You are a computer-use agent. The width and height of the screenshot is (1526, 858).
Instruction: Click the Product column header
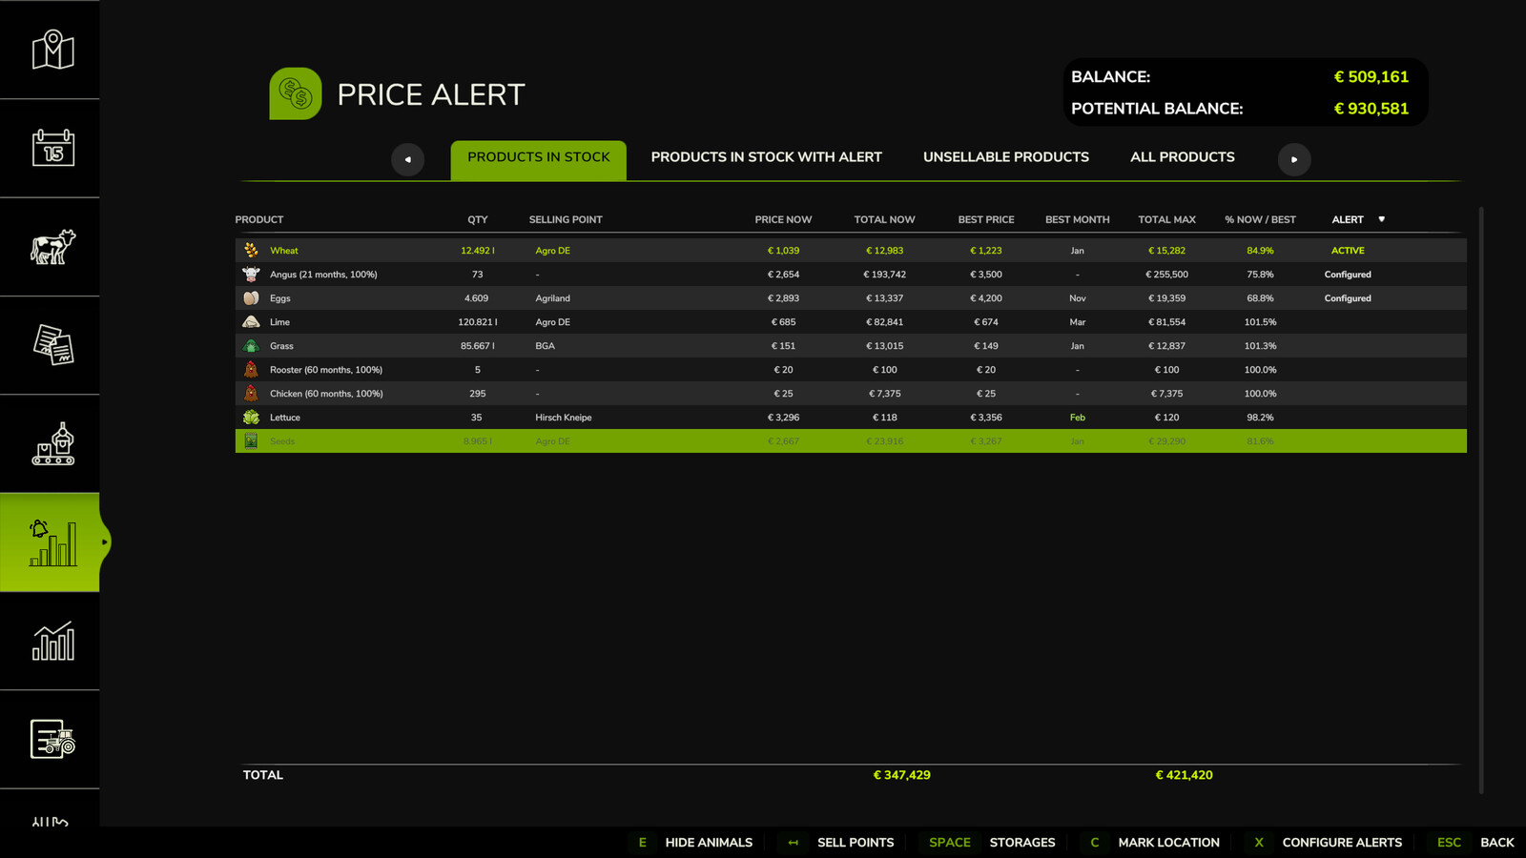tap(259, 219)
